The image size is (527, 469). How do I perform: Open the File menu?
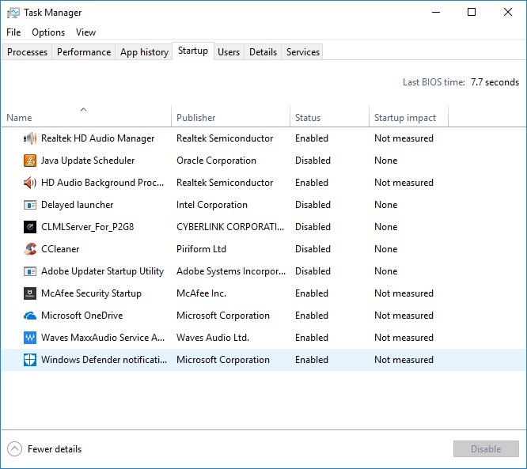click(13, 32)
